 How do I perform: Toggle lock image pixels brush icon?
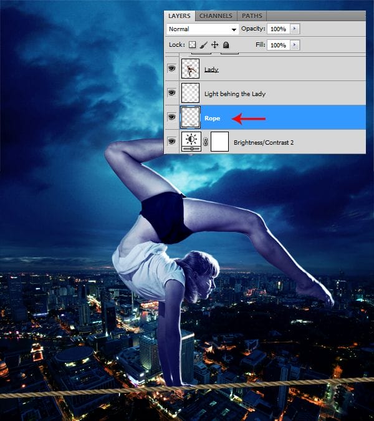(x=203, y=45)
